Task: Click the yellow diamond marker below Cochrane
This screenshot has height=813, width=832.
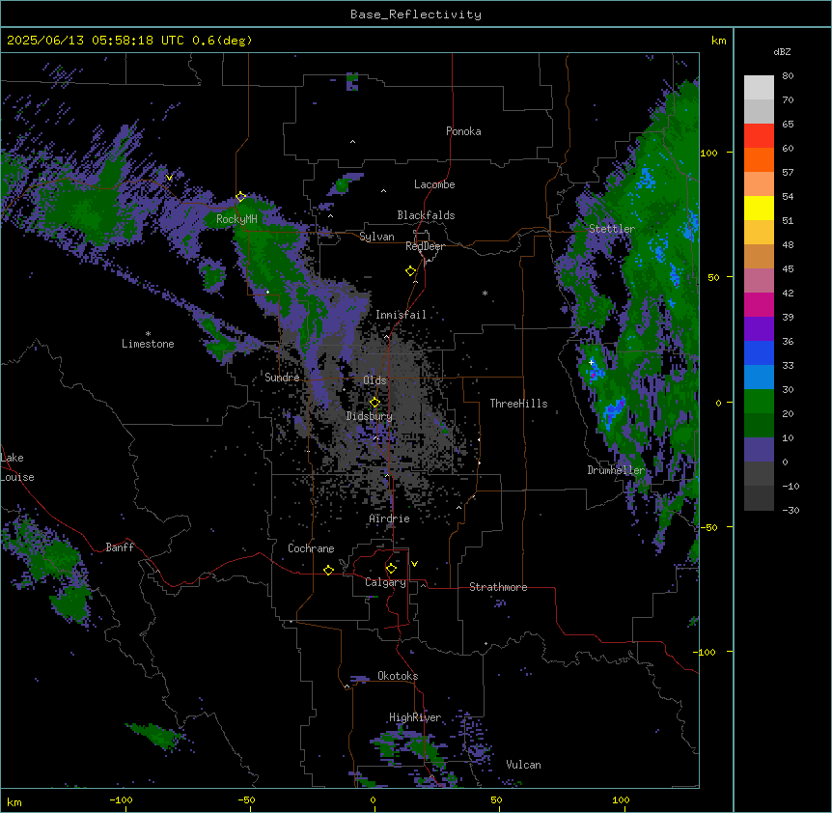Action: [x=328, y=570]
